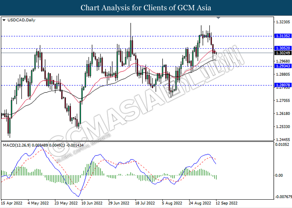Click the 12 Sep 2022 date label
The height and width of the screenshot is (208, 292).
coord(227,203)
